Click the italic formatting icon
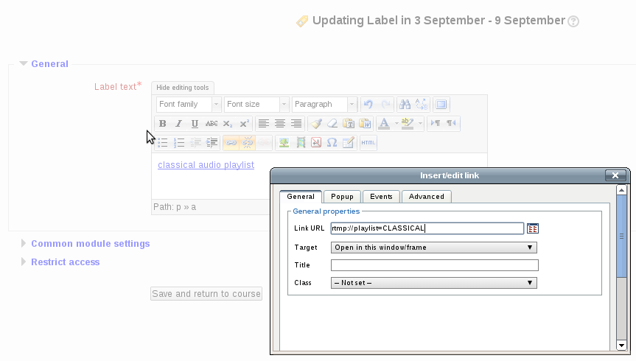This screenshot has width=636, height=361. [178, 124]
